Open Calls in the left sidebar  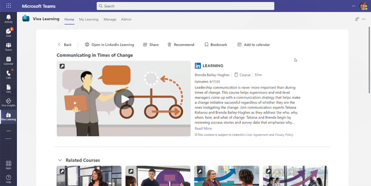[9, 74]
